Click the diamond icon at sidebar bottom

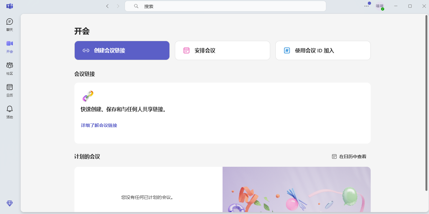click(9, 203)
